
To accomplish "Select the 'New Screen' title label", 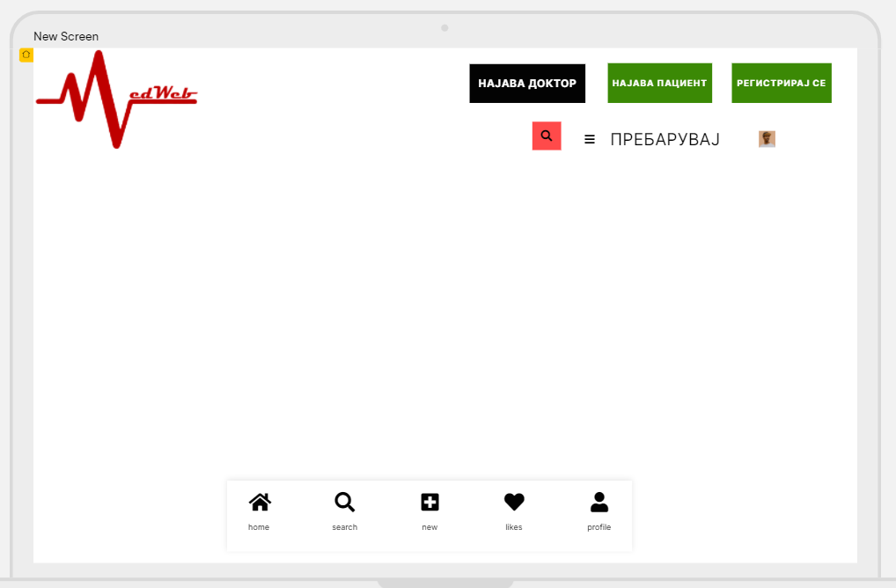I will pos(66,37).
